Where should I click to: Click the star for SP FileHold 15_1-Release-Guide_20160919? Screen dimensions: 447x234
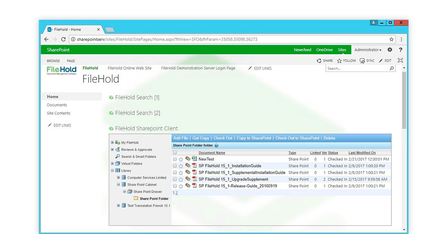point(181,186)
